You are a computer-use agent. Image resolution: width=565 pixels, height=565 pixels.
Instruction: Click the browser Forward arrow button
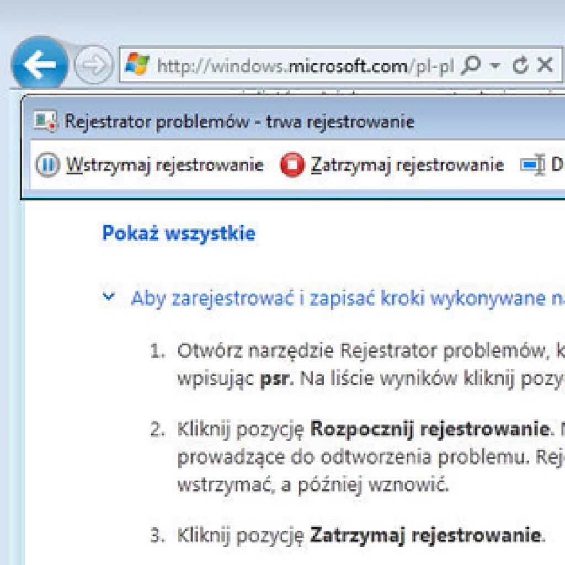pos(93,65)
